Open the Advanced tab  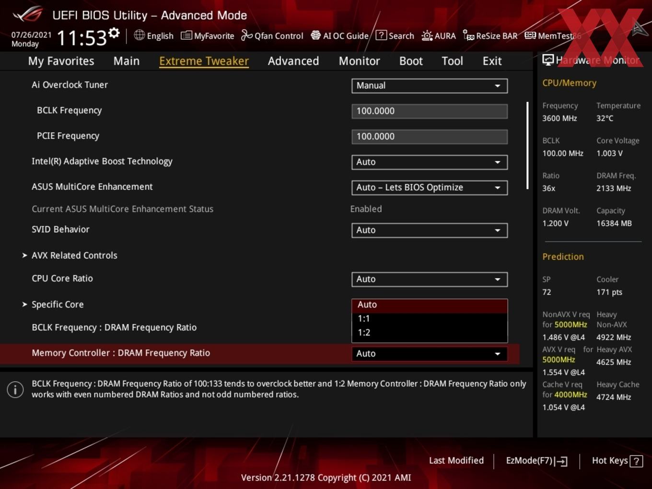coord(293,61)
